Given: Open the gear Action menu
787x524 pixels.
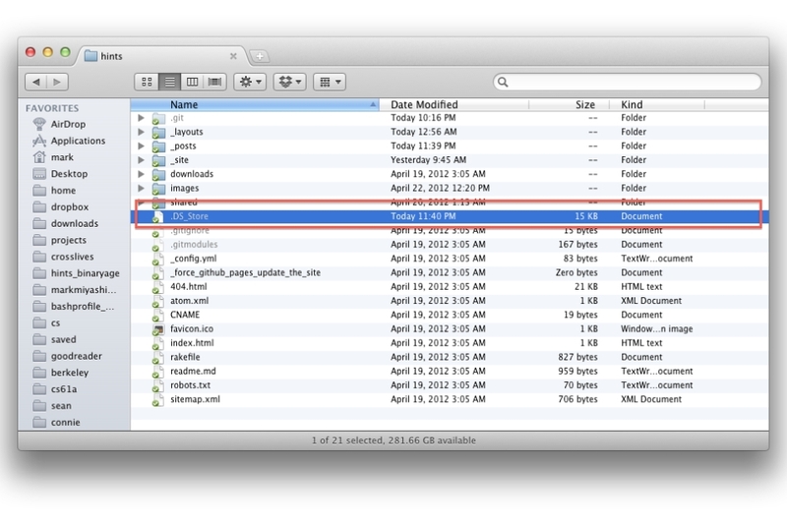Looking at the screenshot, I should 250,82.
